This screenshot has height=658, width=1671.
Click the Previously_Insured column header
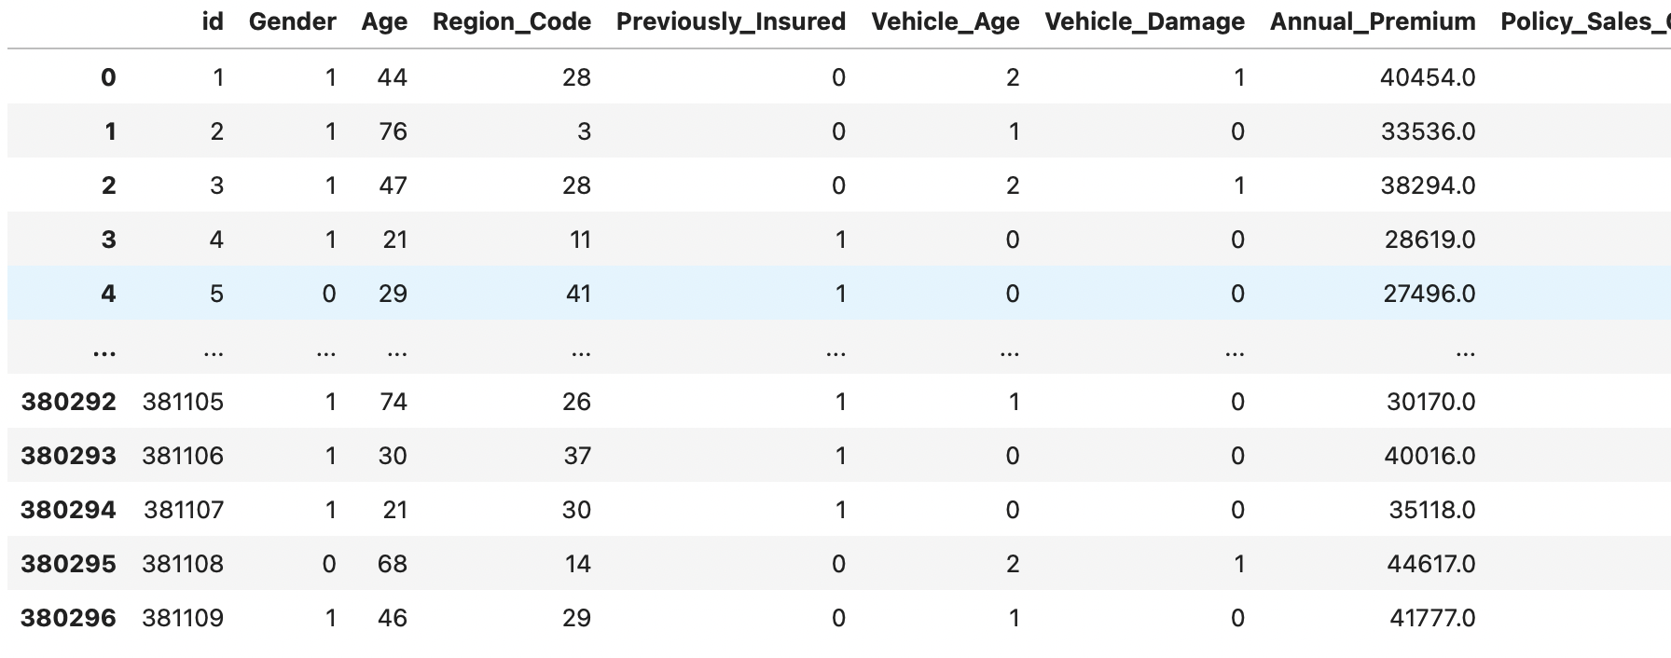(x=731, y=22)
